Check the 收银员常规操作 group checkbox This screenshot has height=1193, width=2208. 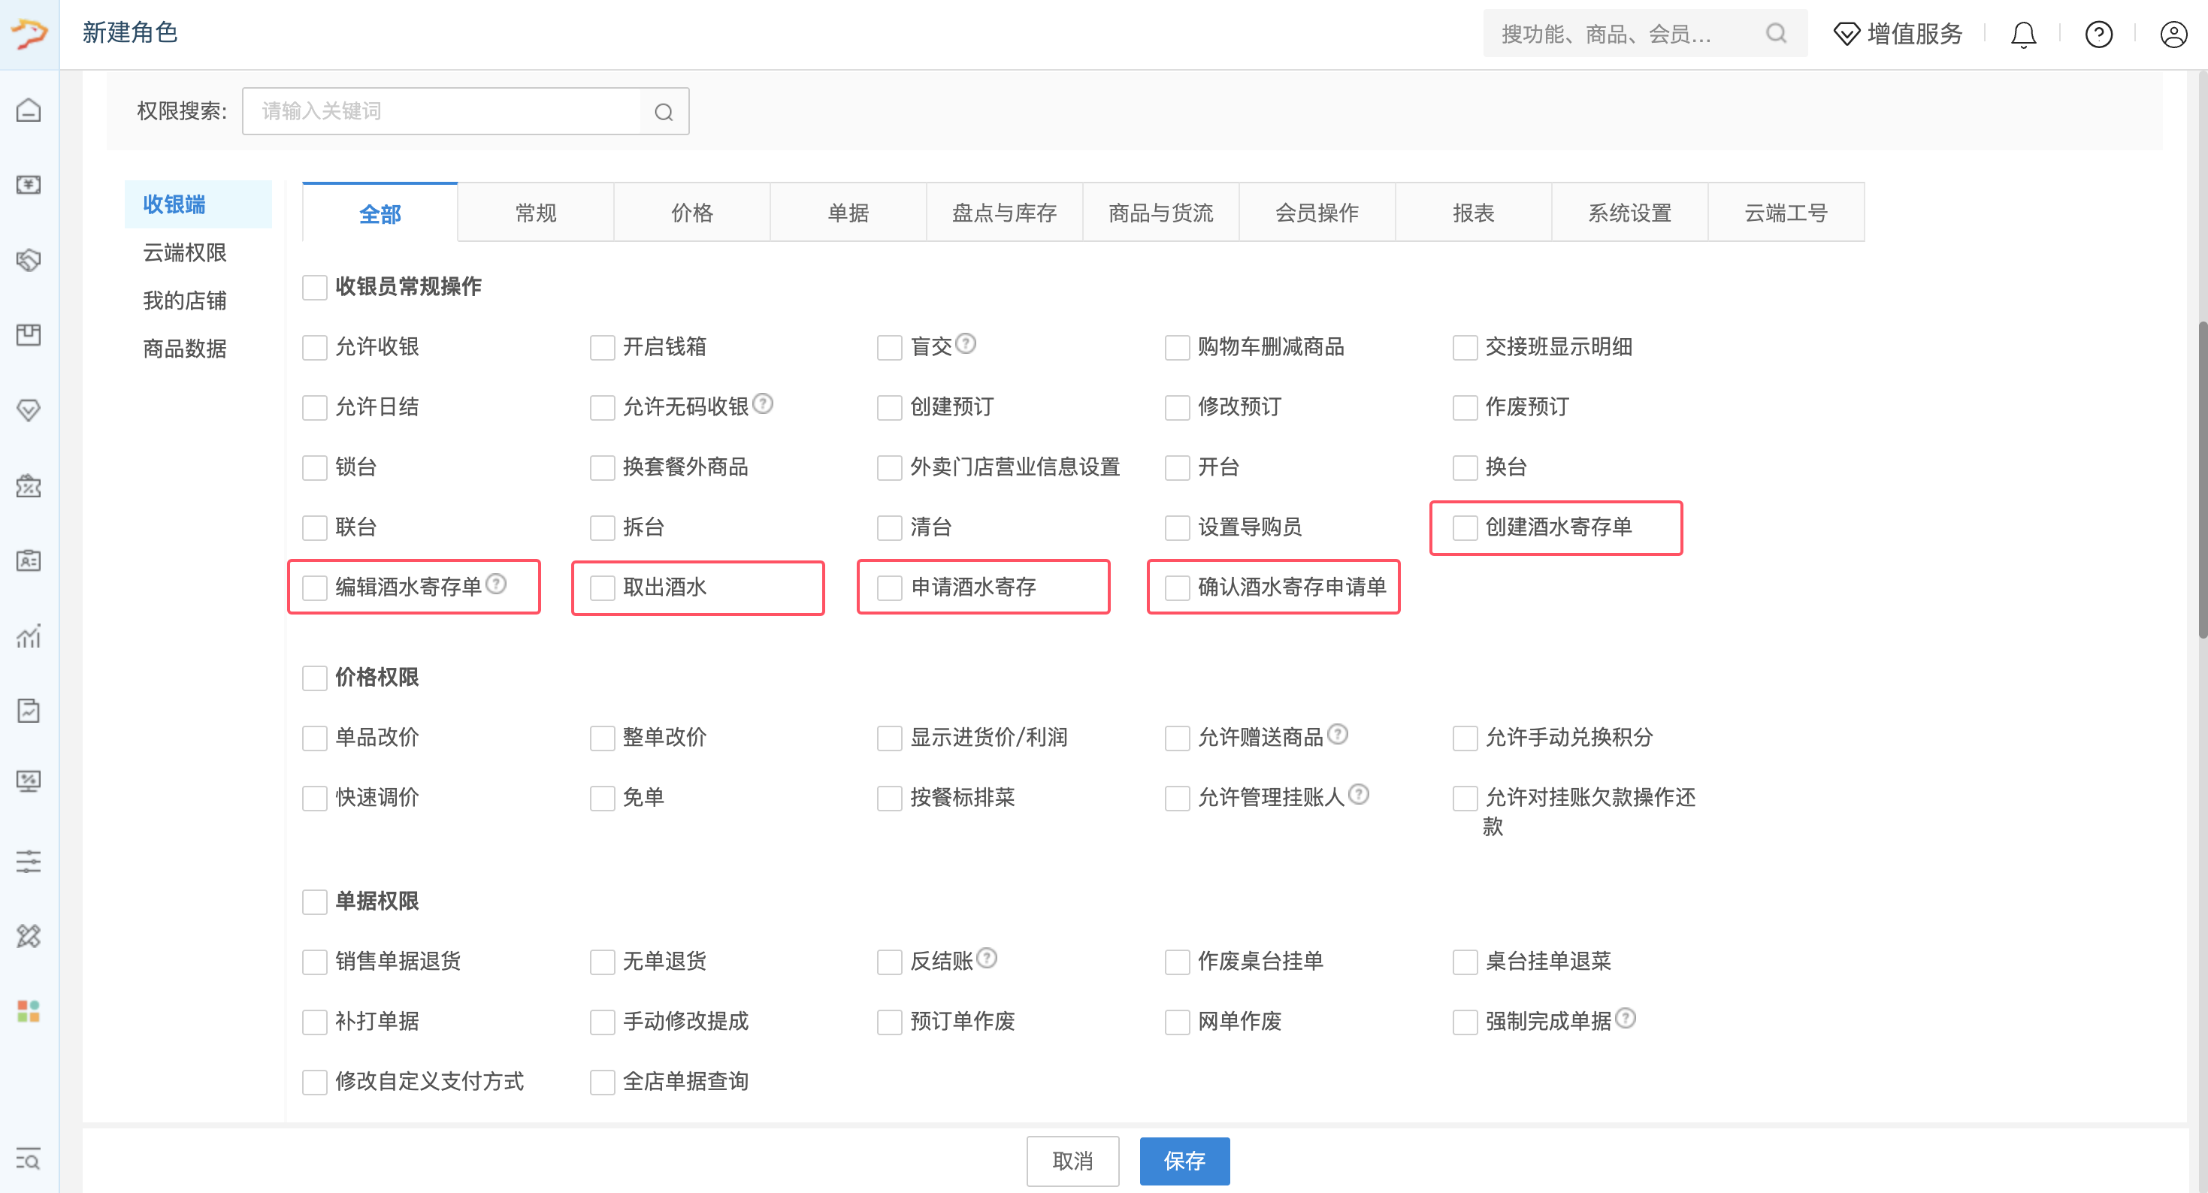(x=315, y=287)
